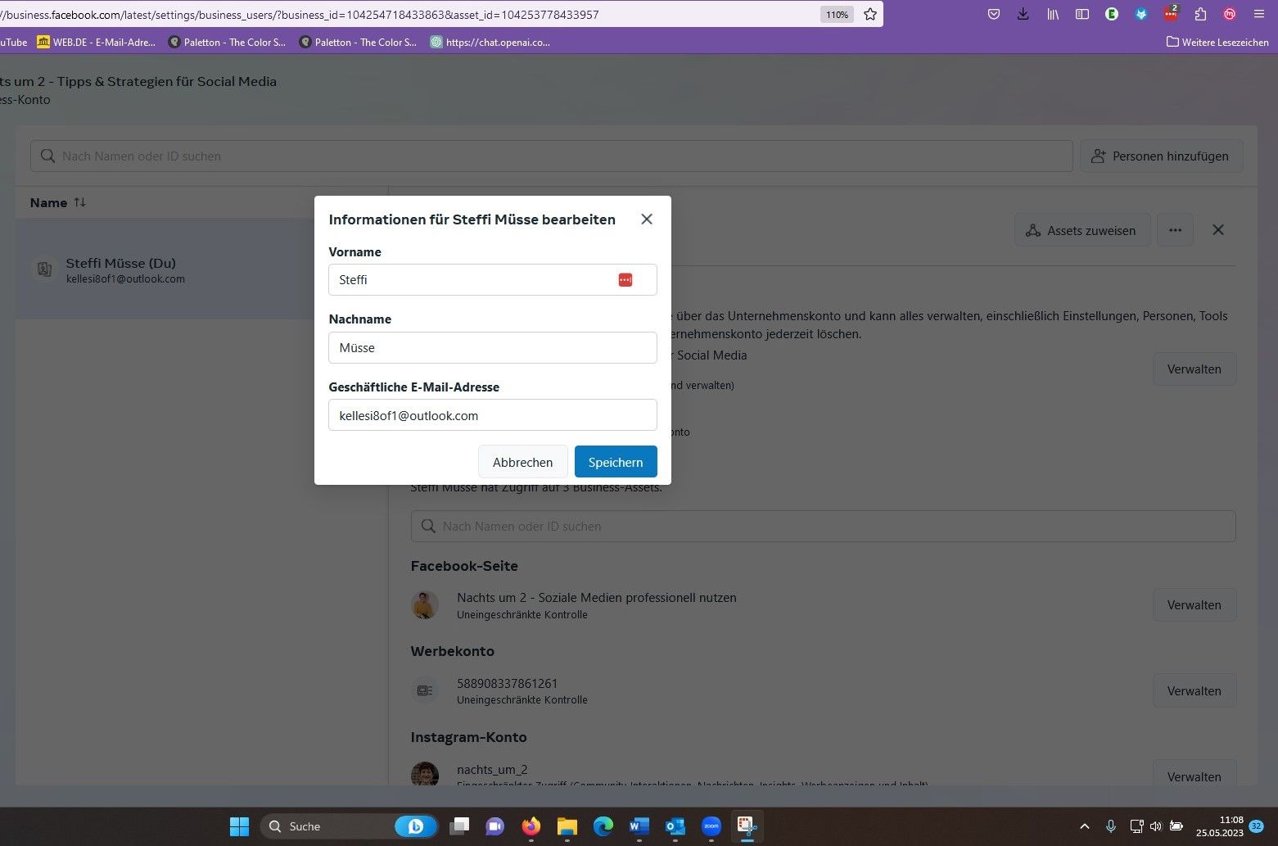Click the people search field at top

[552, 156]
